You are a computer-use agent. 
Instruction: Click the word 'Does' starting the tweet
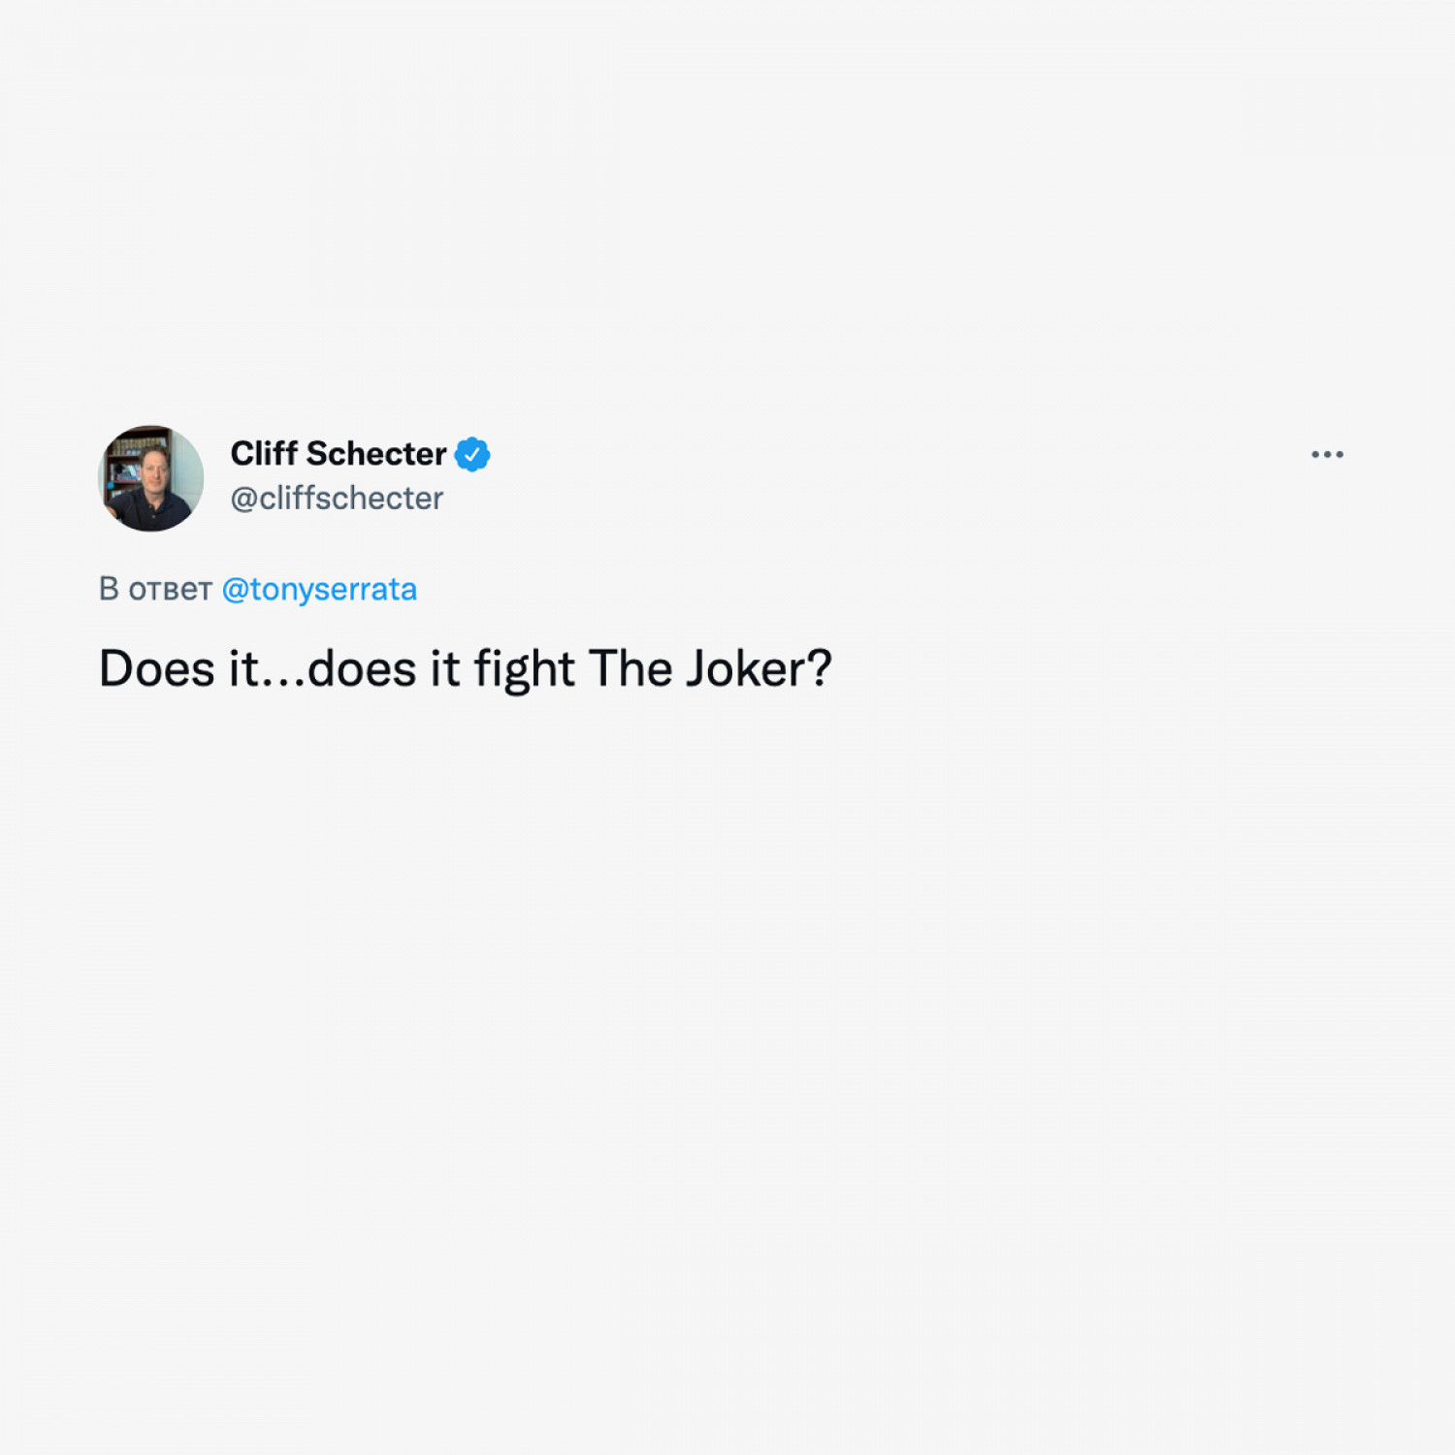click(x=157, y=668)
